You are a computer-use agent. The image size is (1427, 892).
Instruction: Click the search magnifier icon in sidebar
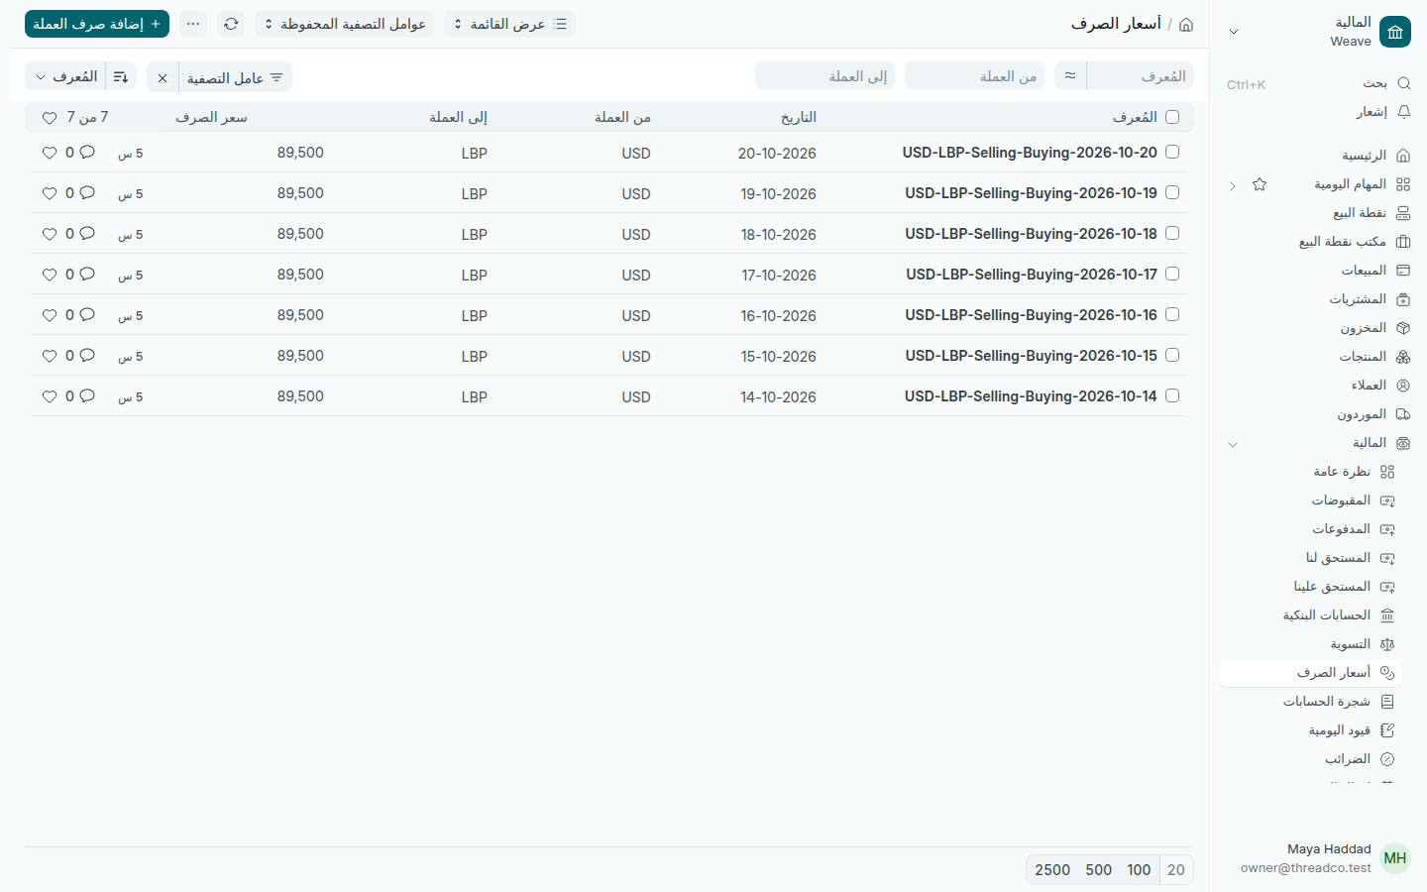(x=1403, y=83)
